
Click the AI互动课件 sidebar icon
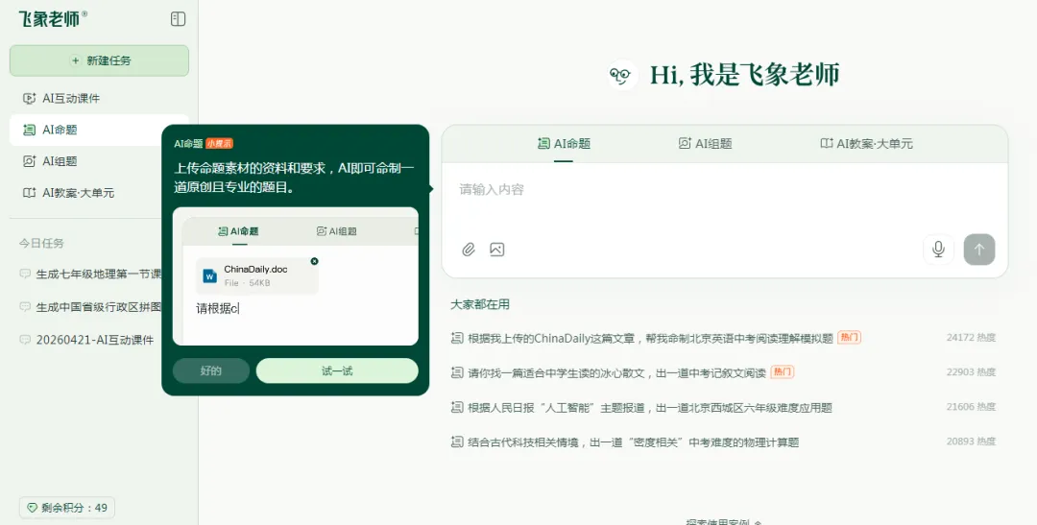tap(29, 99)
